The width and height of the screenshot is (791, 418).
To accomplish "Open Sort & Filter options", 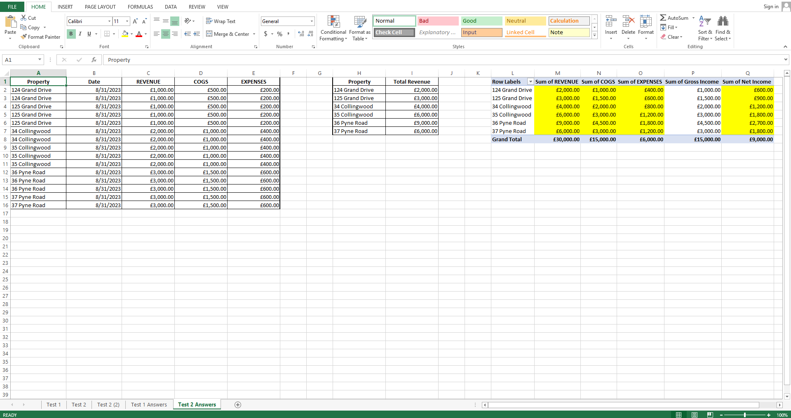I will (x=705, y=28).
